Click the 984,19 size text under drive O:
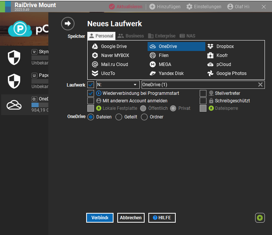 40,110
